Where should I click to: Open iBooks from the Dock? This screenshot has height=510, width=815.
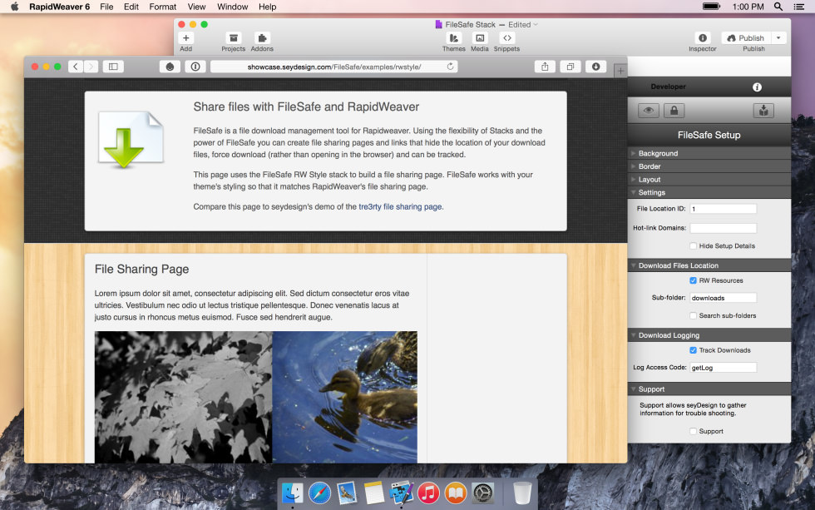[x=456, y=493]
